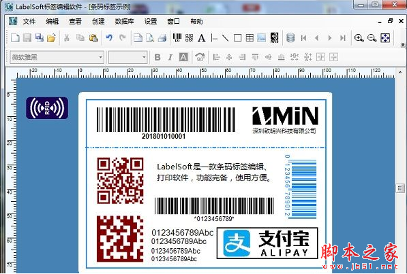Select the horizontal line tool
Viewport: 407px width, 274px height.
(x=214, y=38)
